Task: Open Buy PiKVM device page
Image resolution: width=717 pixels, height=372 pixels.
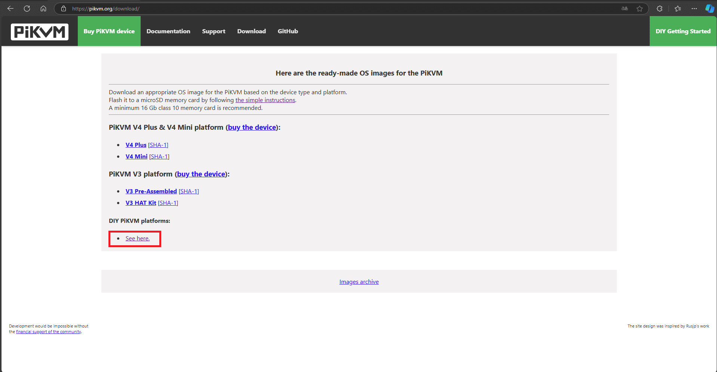Action: tap(109, 31)
